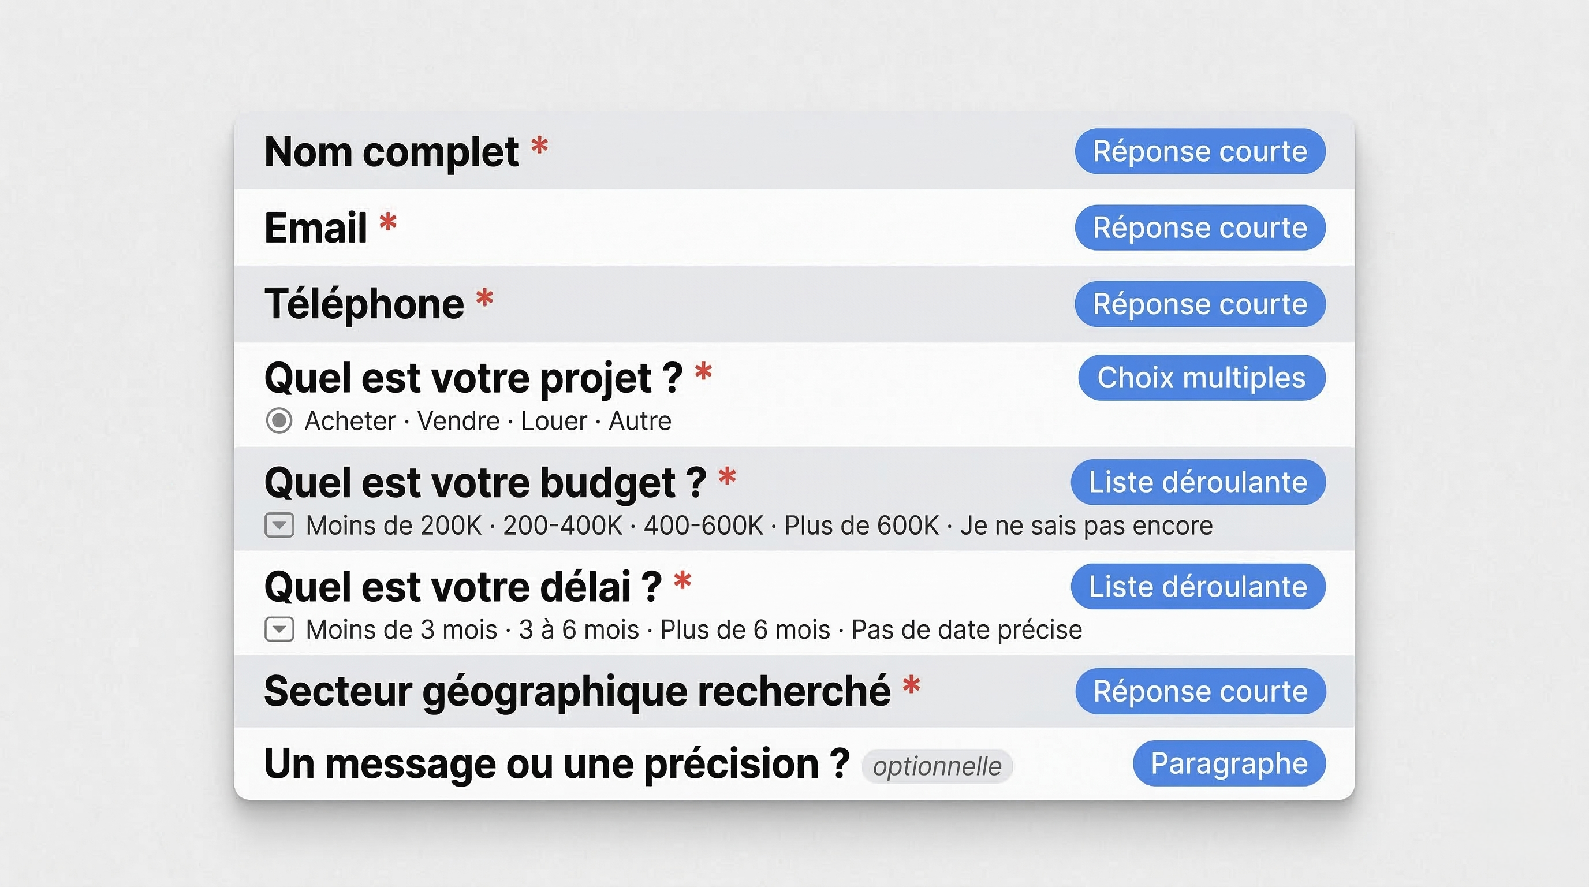
Task: Click the asterisk after 'Quel est votre budget ?'
Action: click(728, 477)
